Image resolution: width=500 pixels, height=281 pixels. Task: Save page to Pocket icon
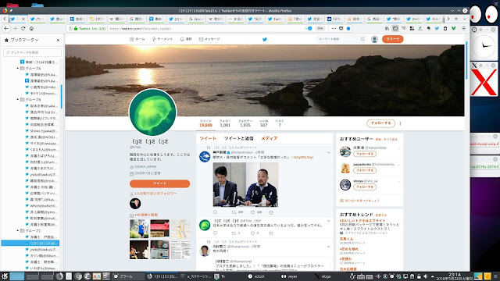tap(341, 28)
